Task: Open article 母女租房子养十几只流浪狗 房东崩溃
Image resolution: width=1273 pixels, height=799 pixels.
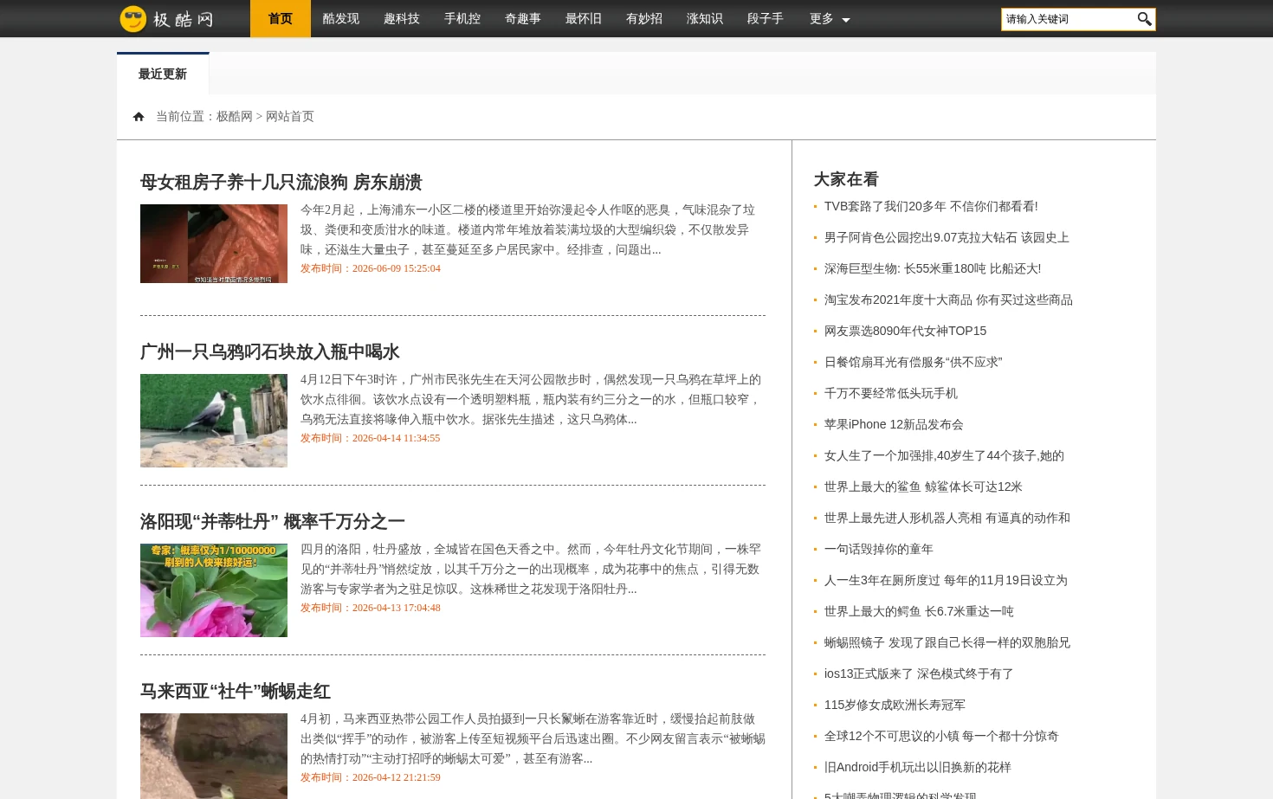Action: click(x=281, y=183)
